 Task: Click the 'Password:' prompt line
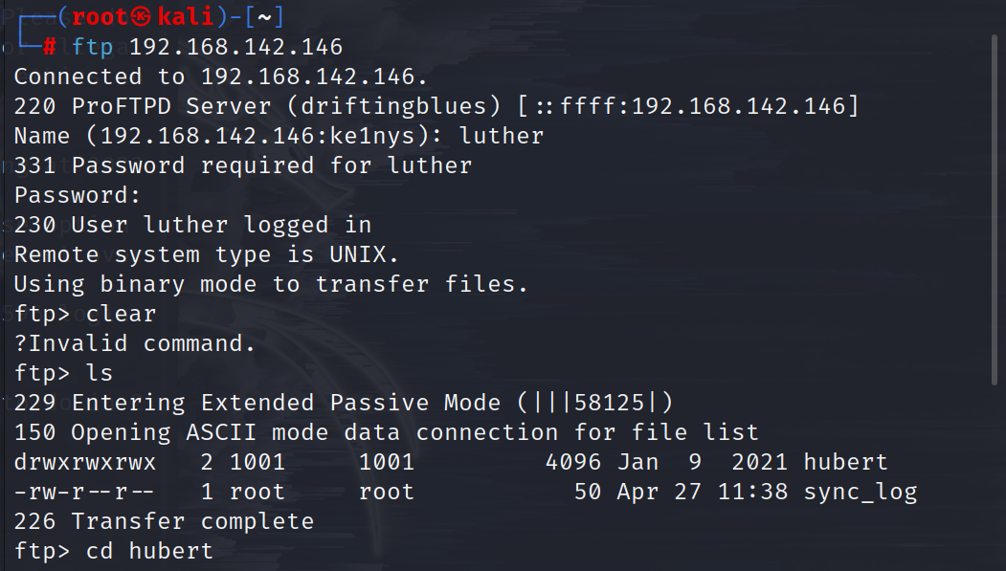coord(77,195)
